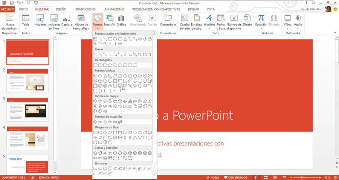Image resolution: width=339 pixels, height=180 pixels.
Task: Insert Cuadro de texto
Action: 185,22
